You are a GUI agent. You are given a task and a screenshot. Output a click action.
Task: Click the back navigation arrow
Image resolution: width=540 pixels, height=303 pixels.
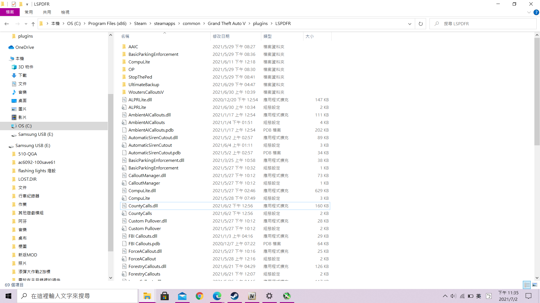click(x=7, y=24)
